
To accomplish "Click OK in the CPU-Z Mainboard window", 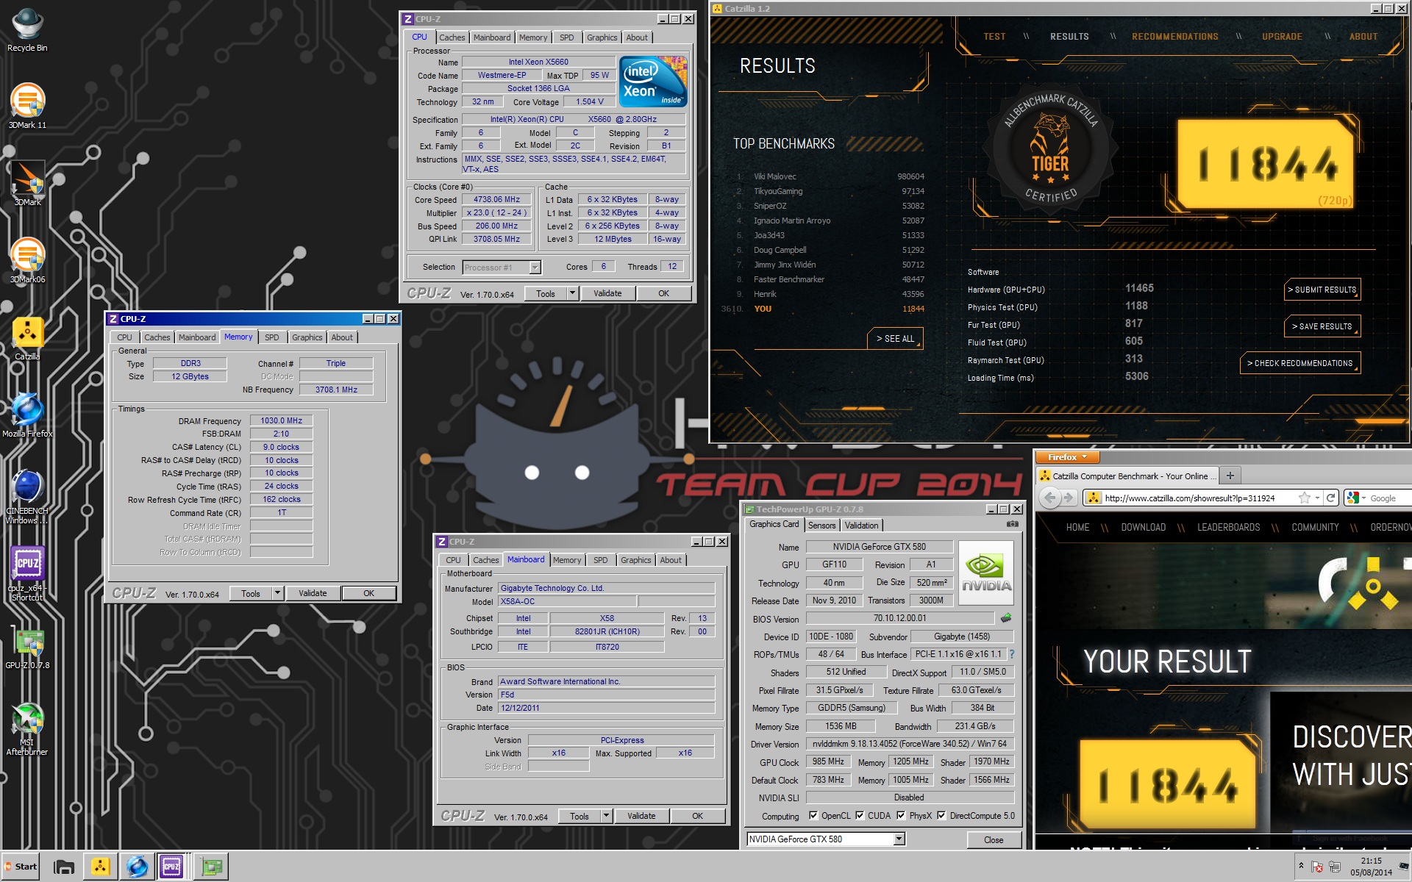I will click(x=697, y=816).
